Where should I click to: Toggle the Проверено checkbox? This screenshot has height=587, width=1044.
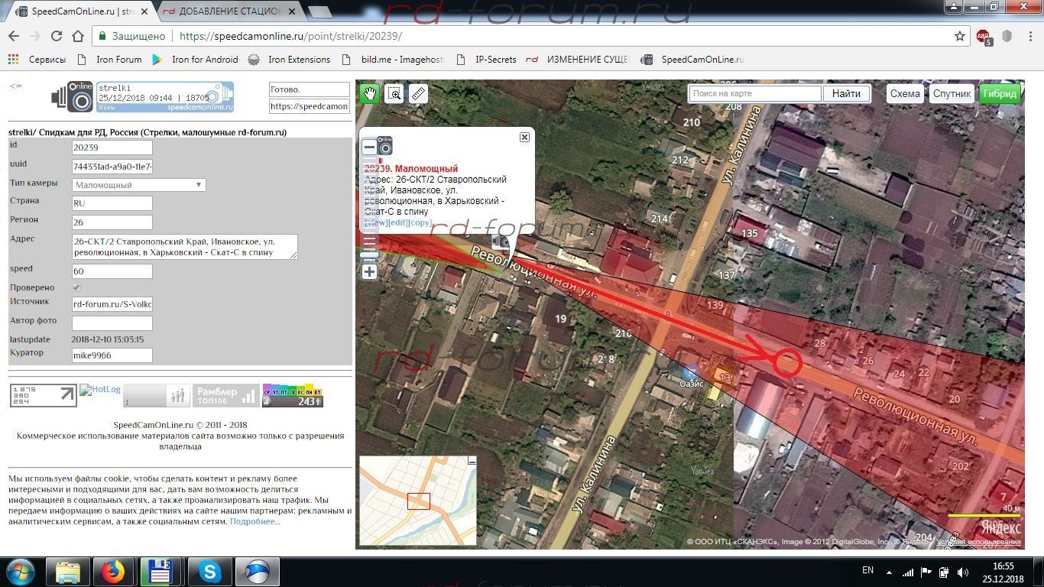tap(76, 287)
